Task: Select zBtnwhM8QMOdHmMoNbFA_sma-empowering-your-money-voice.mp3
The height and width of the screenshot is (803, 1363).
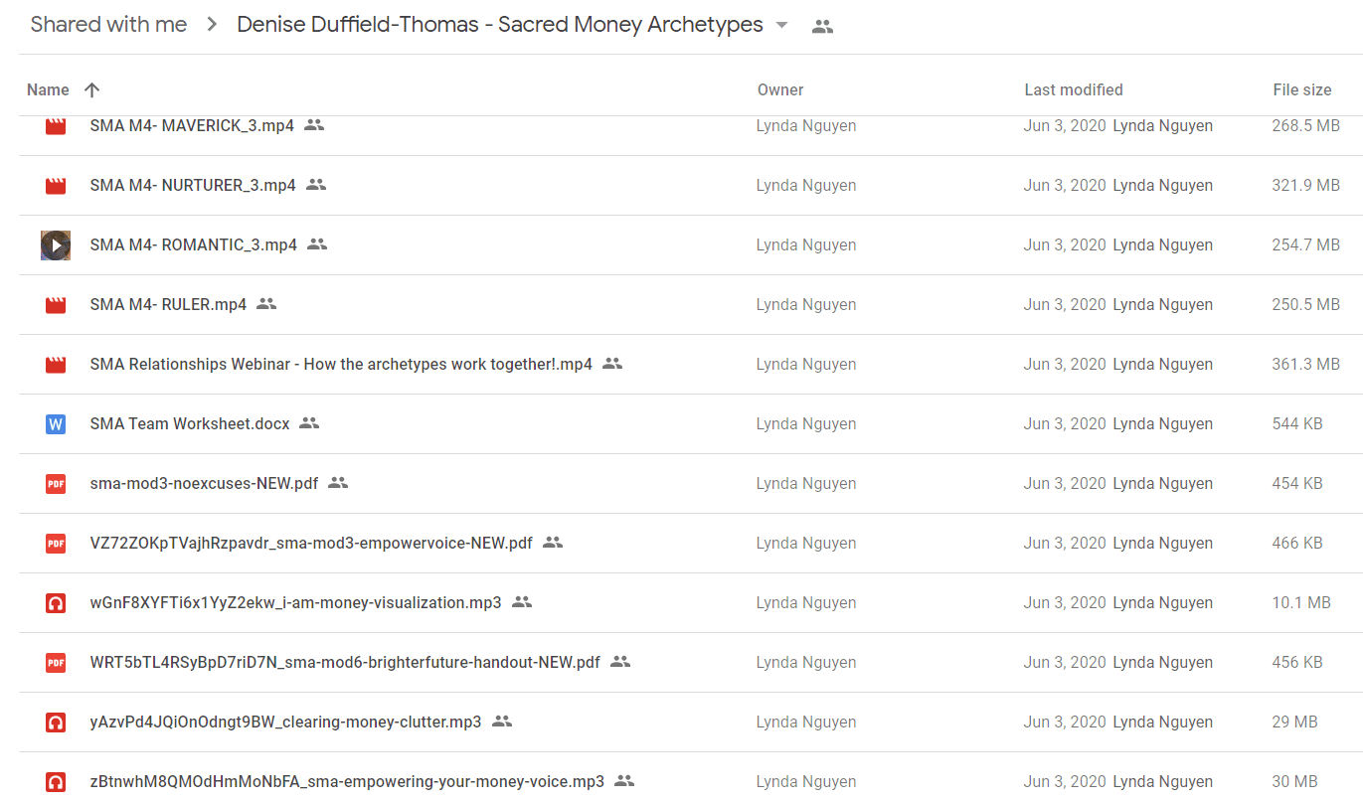Action: tap(347, 782)
